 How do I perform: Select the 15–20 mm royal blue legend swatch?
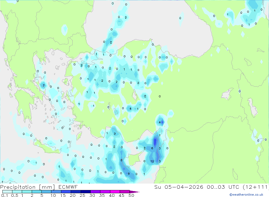point(66,192)
